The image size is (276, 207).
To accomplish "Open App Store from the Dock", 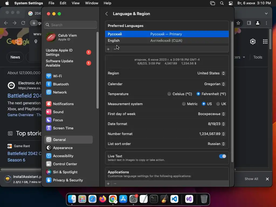I will pyautogui.click(x=123, y=199).
